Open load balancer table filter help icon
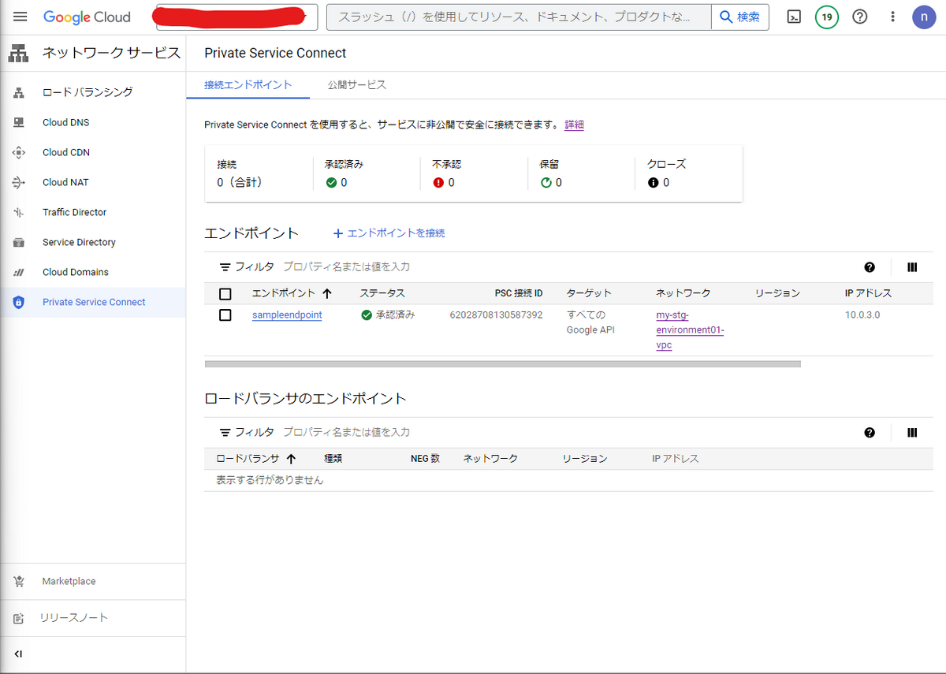Screen dimensions: 946x674 coord(870,432)
